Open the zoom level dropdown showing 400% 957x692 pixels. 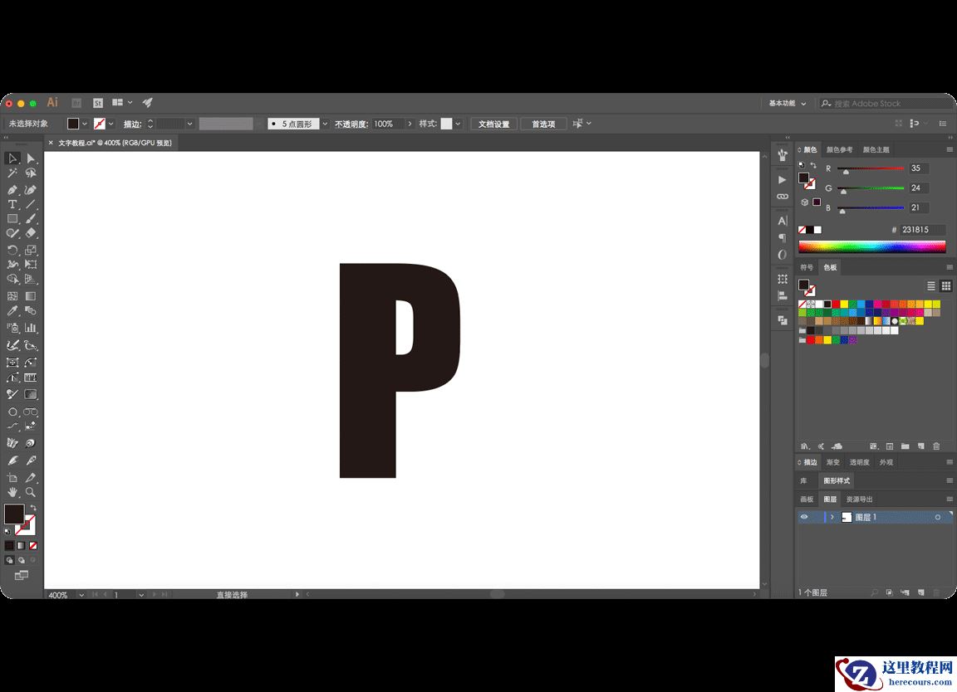80,595
